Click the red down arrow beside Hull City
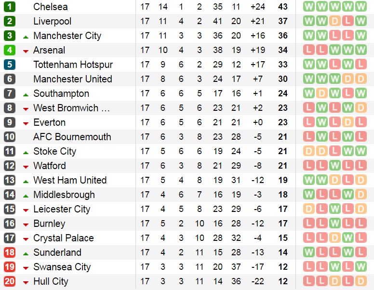The height and width of the screenshot is (290, 374). [25, 282]
